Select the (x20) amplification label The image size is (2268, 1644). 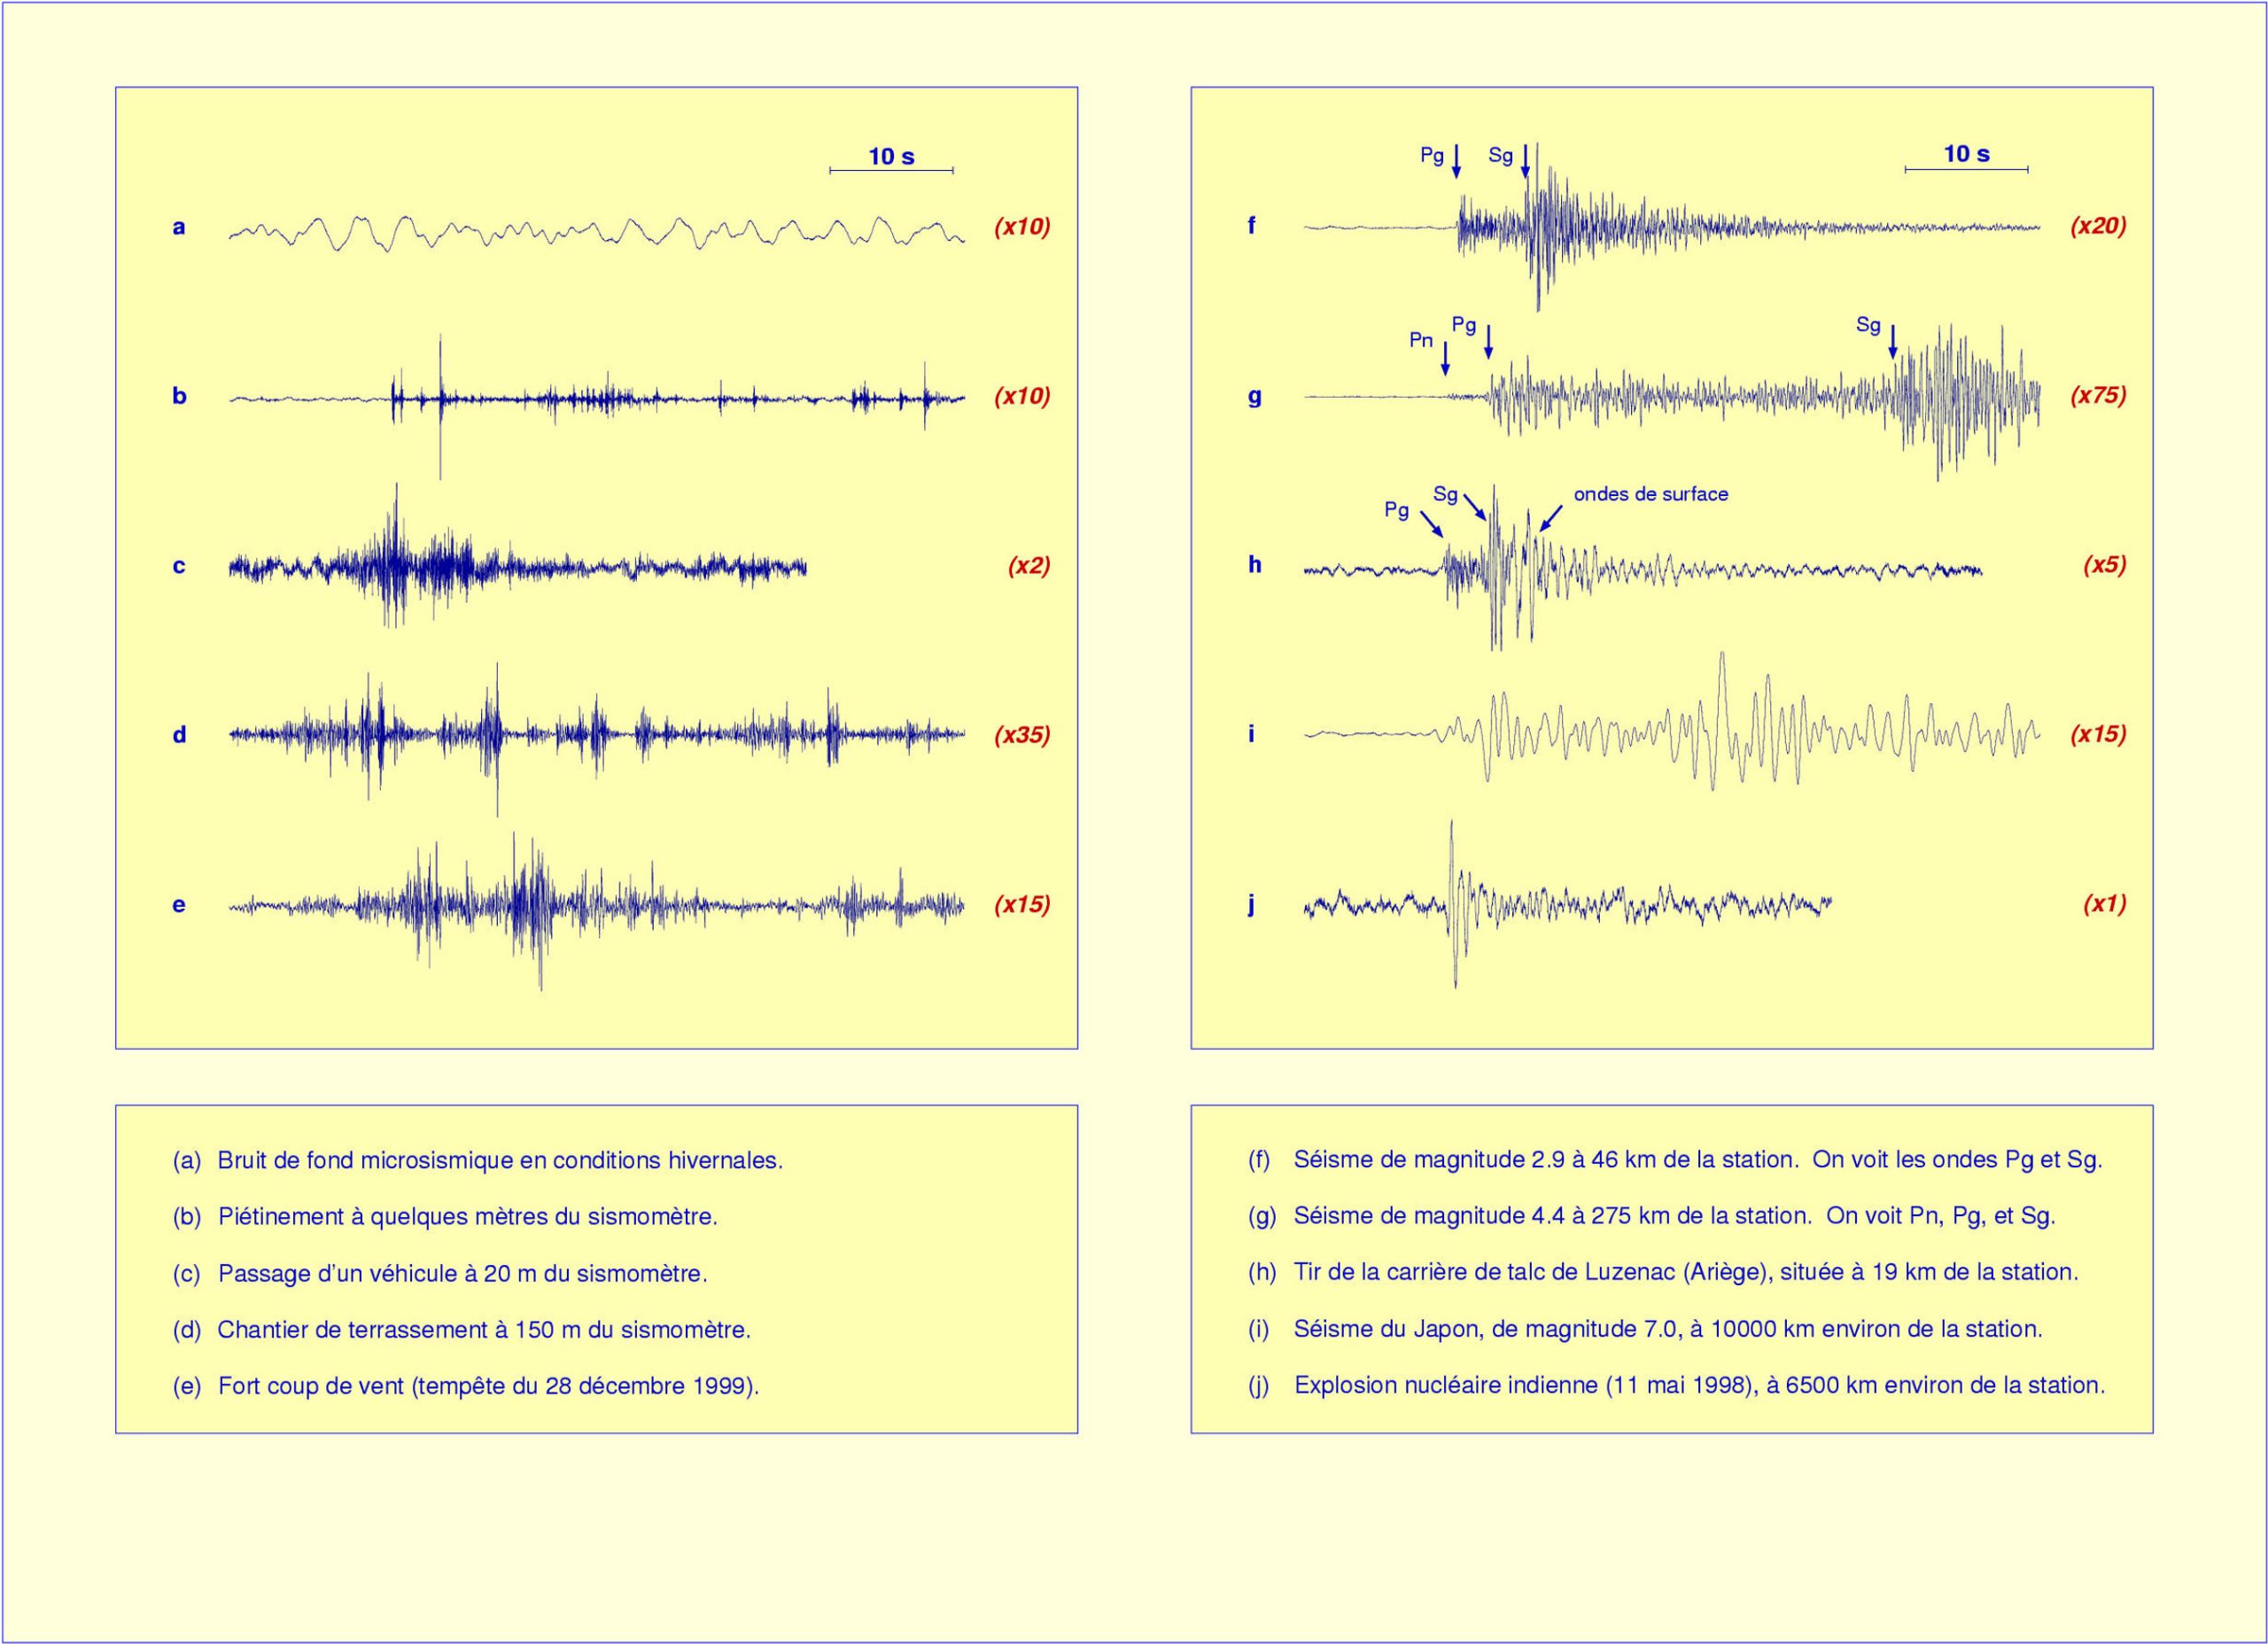[2098, 225]
